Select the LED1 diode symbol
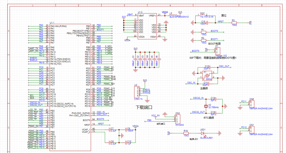This screenshot has height=153, width=286. (202, 133)
